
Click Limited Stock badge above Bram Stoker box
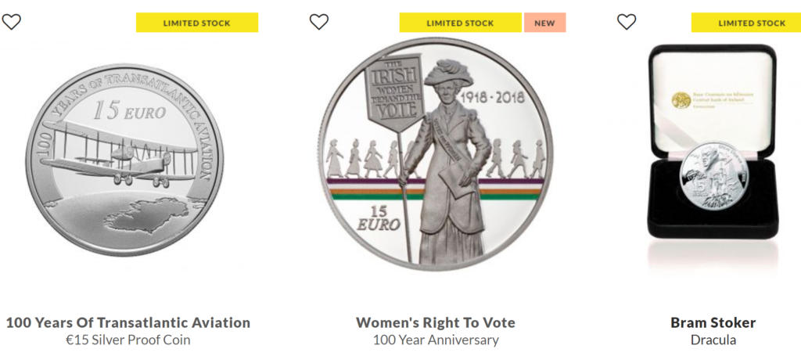(745, 23)
